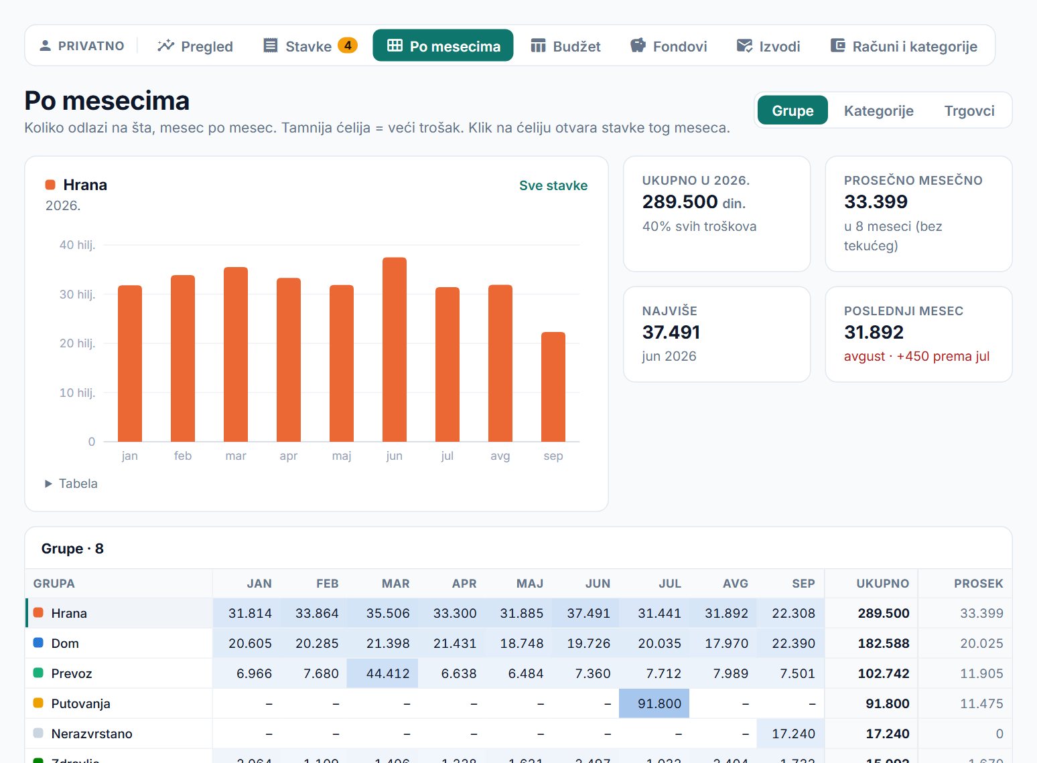
Task: Open the Pregled tab
Action: pos(196,46)
